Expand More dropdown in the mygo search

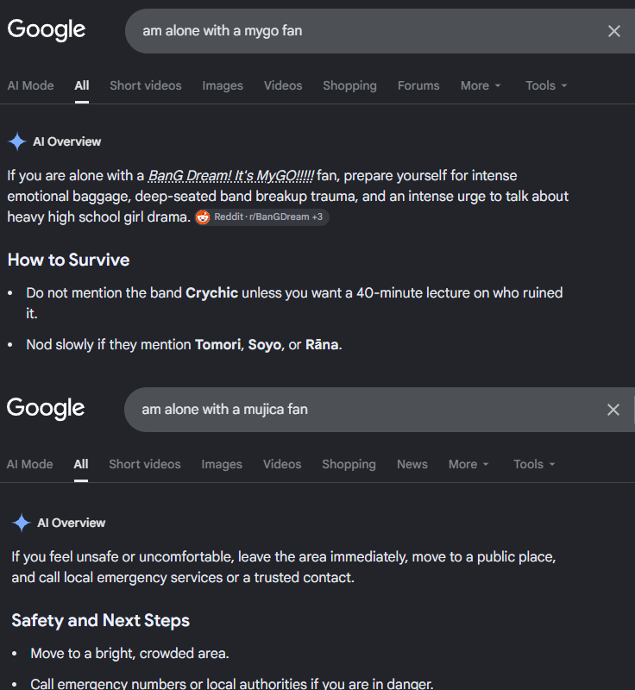tap(481, 85)
